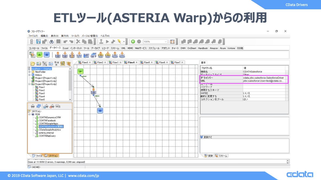The height and width of the screenshot is (180, 321).
Task: Select the CDATADynamicsCRM connection
Action: [49, 117]
